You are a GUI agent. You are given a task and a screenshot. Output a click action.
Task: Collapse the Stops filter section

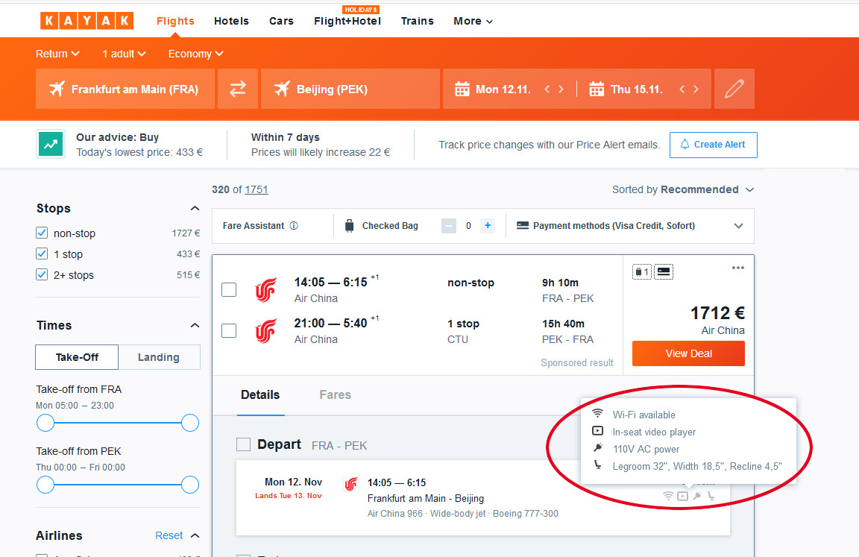[195, 208]
